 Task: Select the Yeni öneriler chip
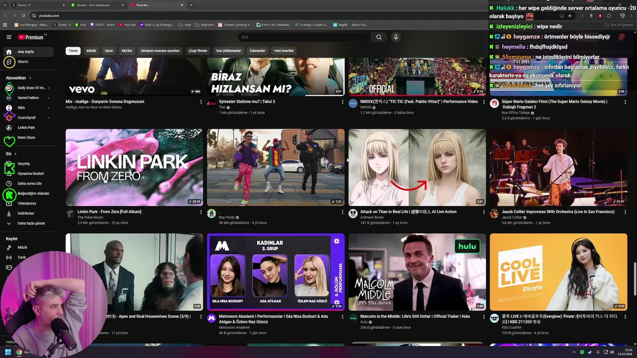tap(284, 51)
